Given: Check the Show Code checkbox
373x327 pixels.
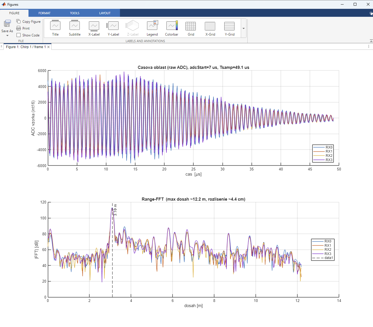Looking at the screenshot, I should (19, 35).
